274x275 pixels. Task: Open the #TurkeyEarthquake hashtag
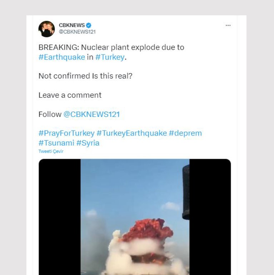(132, 133)
